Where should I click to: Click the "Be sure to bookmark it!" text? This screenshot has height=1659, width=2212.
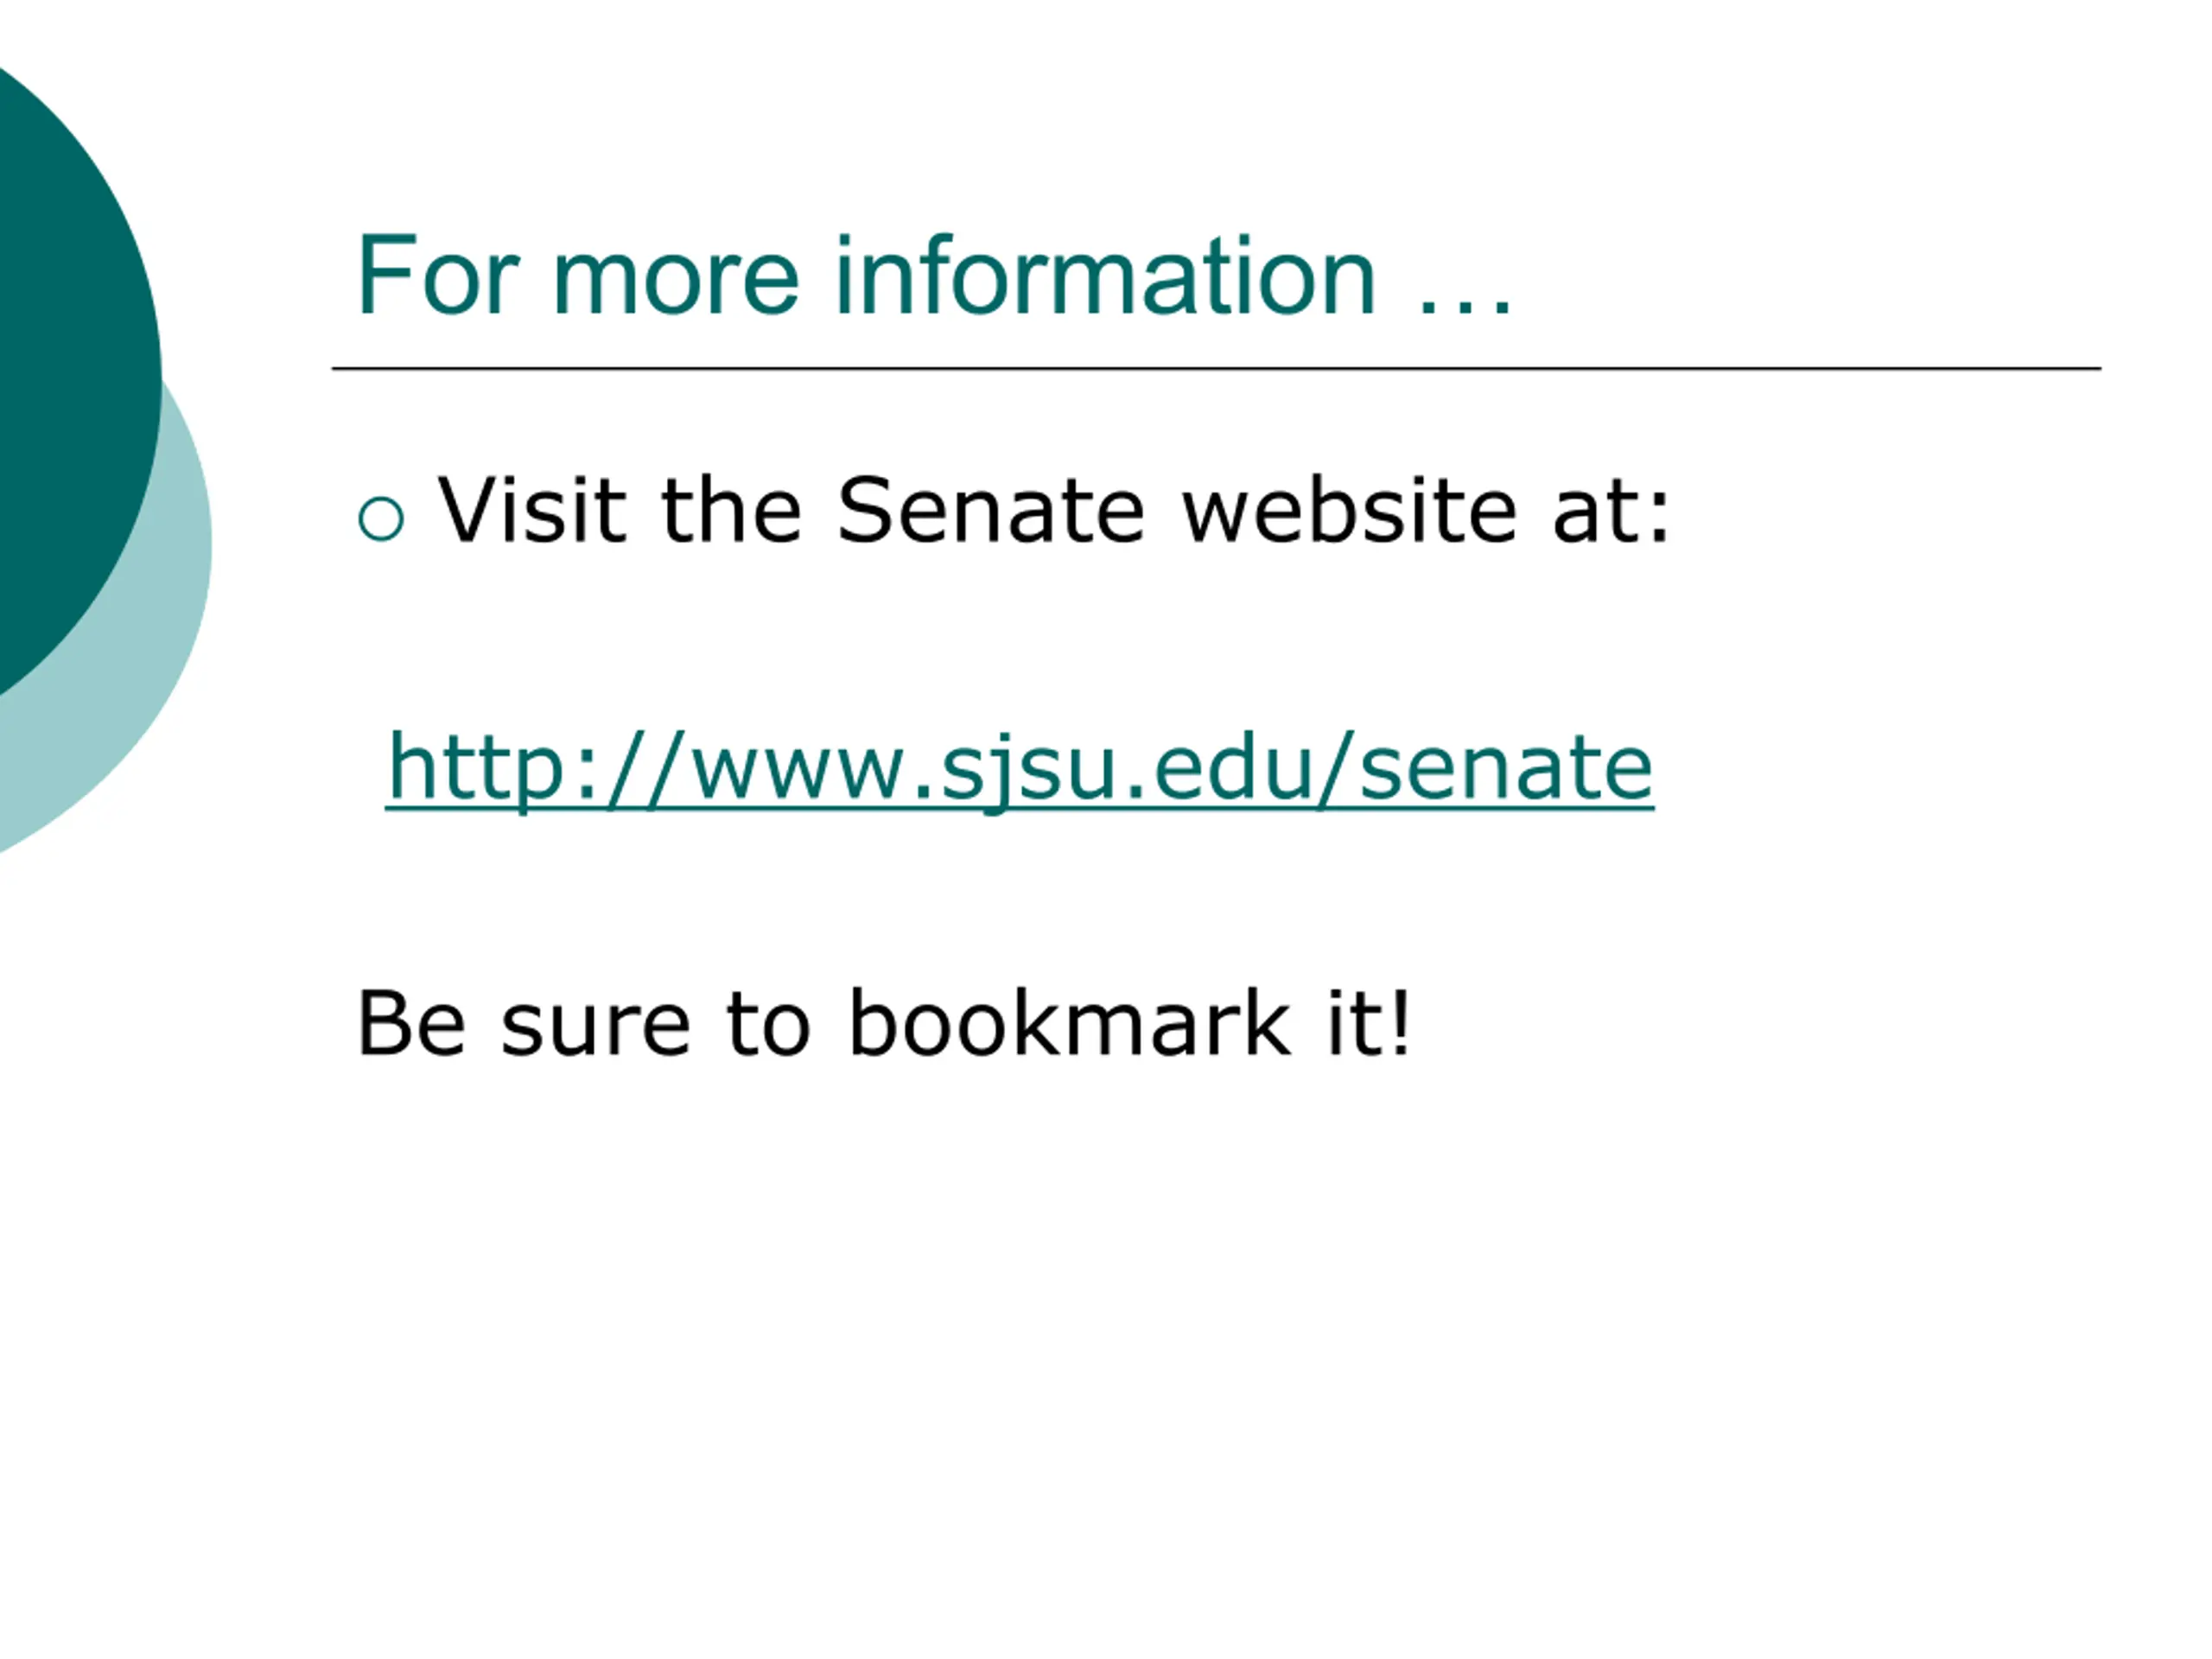(x=884, y=1023)
